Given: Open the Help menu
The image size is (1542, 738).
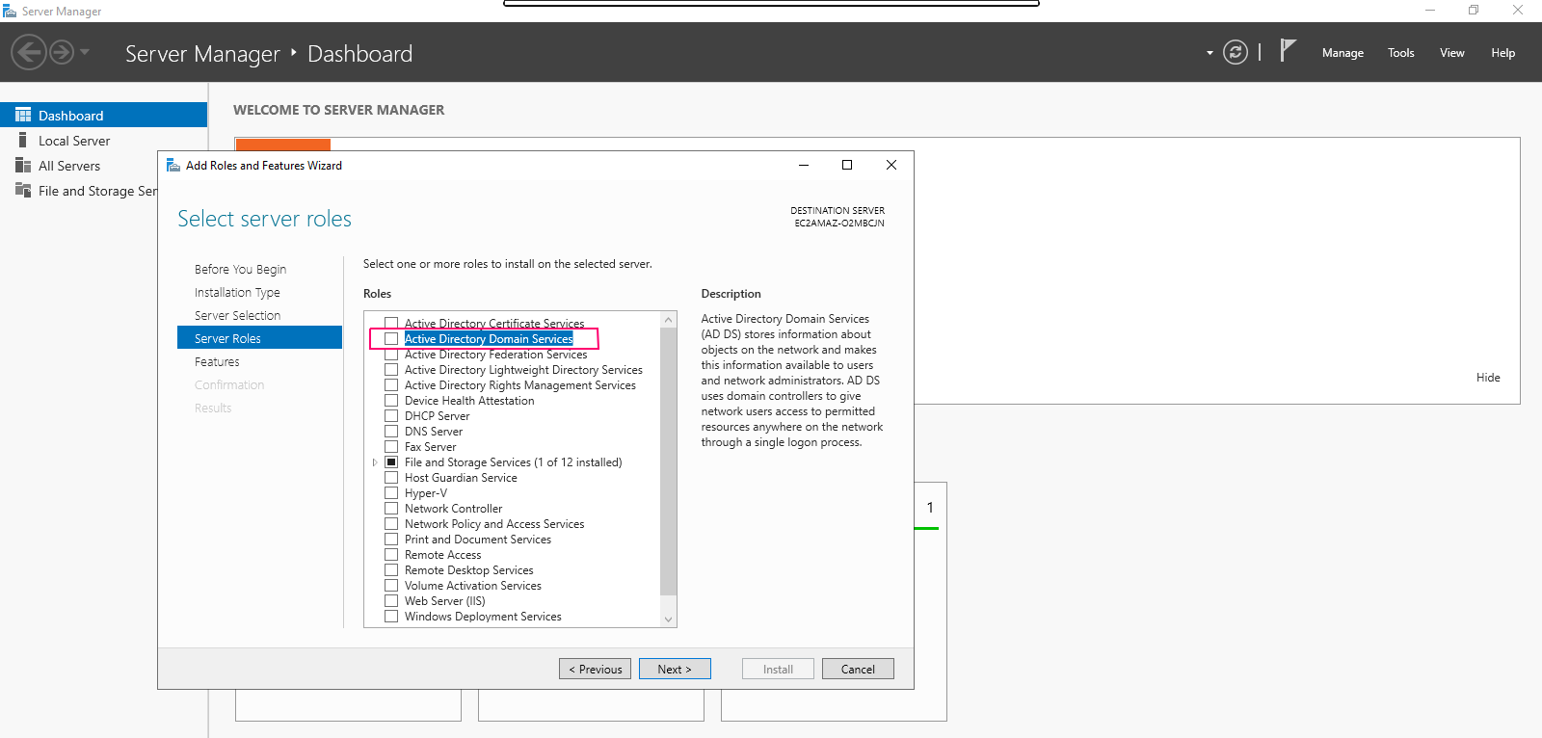Looking at the screenshot, I should pyautogui.click(x=1503, y=53).
